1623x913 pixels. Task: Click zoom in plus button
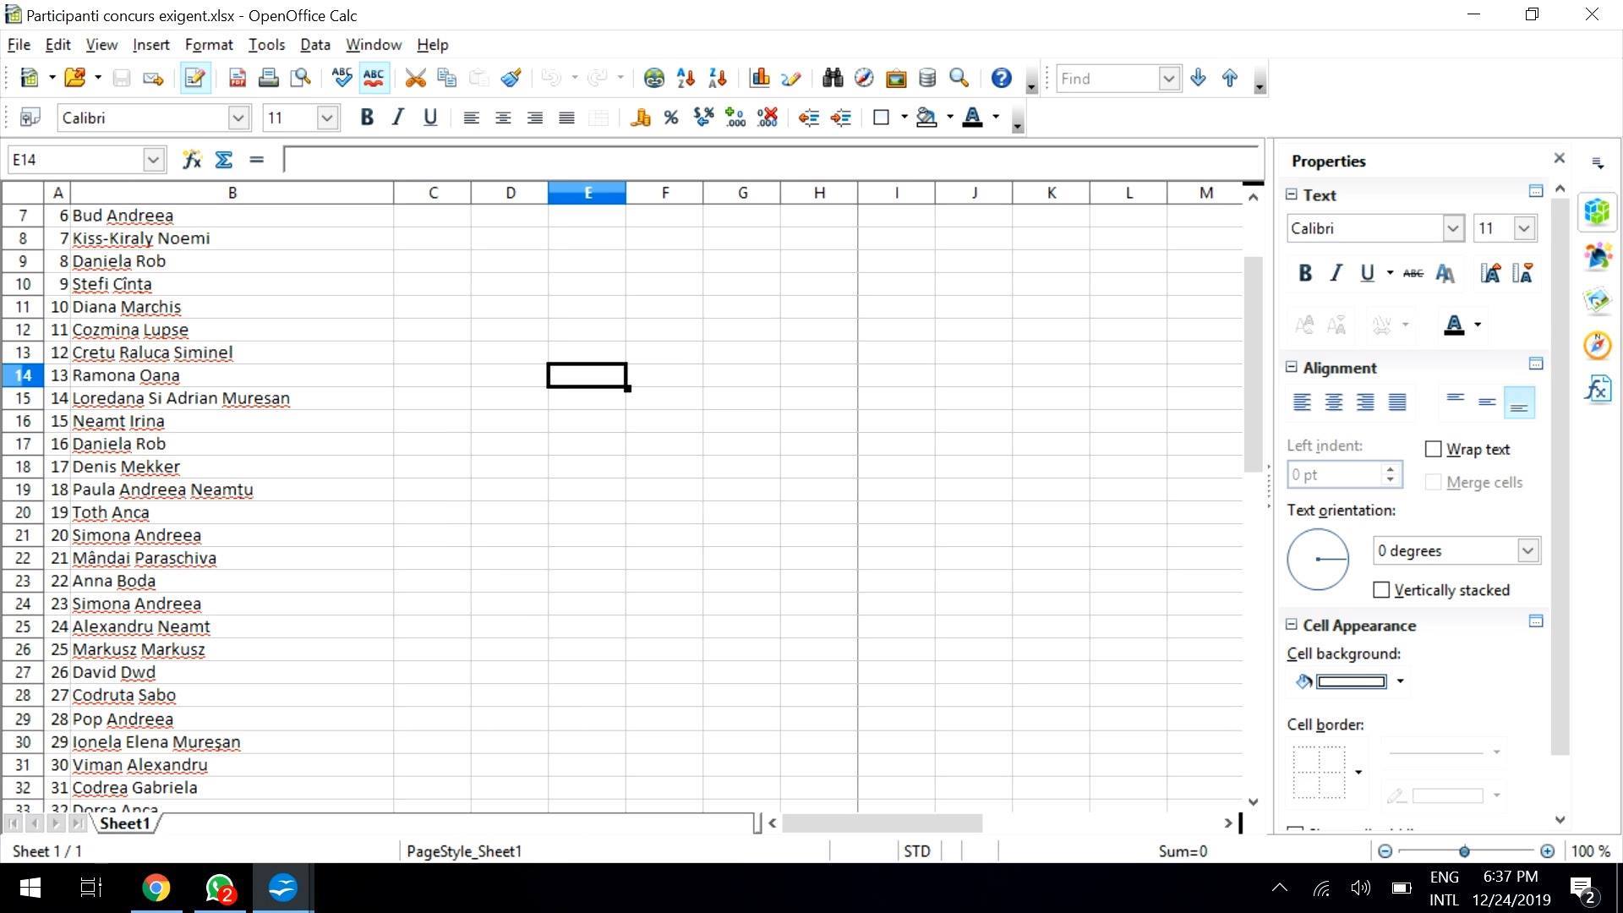[x=1547, y=851]
